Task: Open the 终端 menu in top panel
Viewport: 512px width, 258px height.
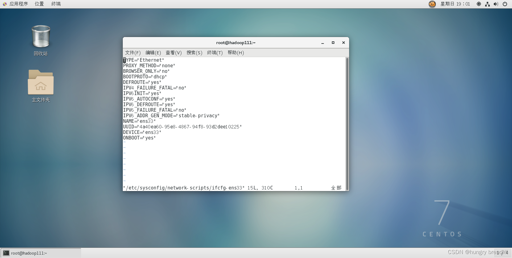Action: (56, 4)
